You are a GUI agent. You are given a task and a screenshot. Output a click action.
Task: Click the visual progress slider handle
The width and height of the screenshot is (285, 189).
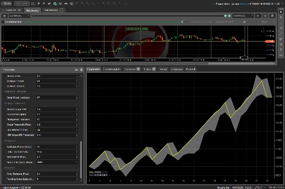(x=182, y=22)
